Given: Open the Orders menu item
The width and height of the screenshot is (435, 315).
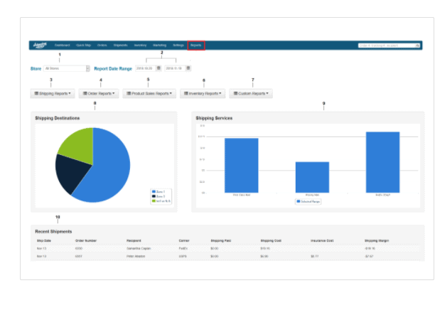Looking at the screenshot, I should click(x=102, y=46).
